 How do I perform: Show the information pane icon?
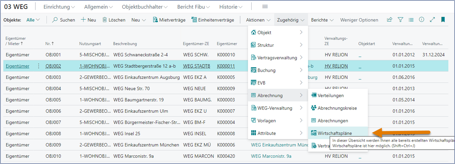[422, 20]
